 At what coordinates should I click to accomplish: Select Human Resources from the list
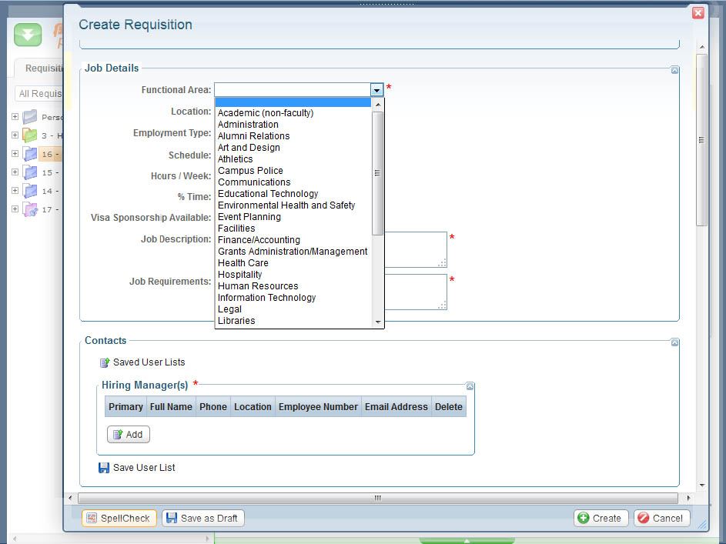[258, 286]
